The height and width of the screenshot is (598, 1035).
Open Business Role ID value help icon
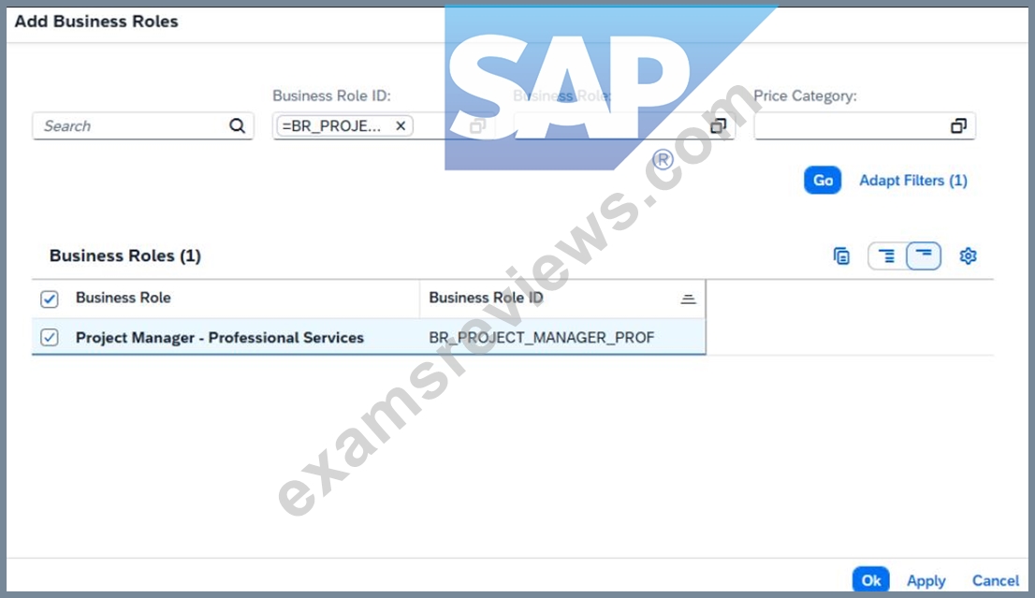click(477, 126)
